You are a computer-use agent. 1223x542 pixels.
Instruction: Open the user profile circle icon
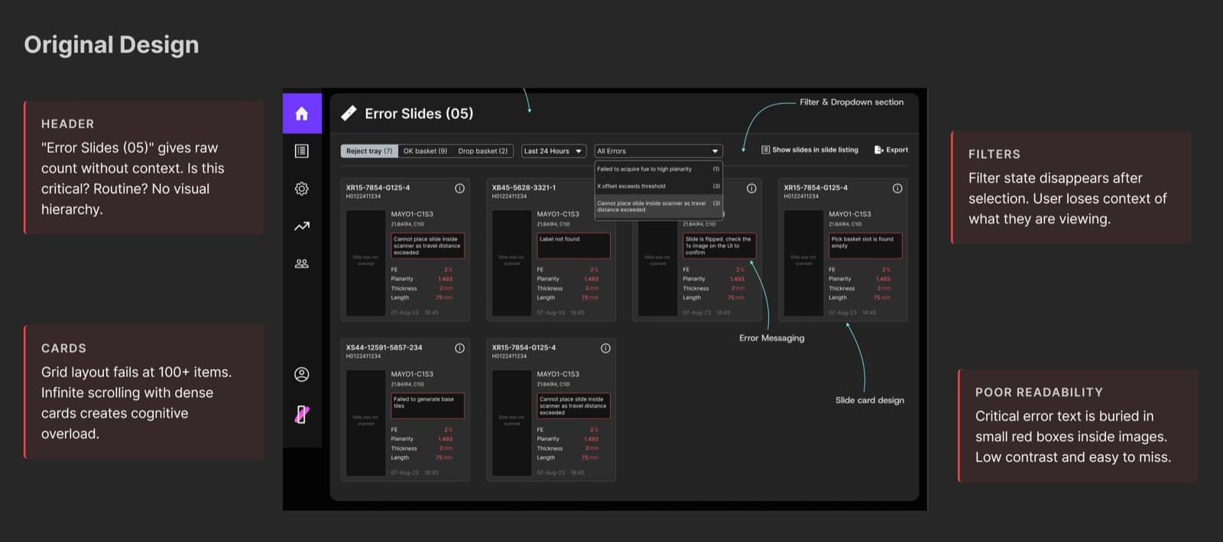tap(302, 374)
